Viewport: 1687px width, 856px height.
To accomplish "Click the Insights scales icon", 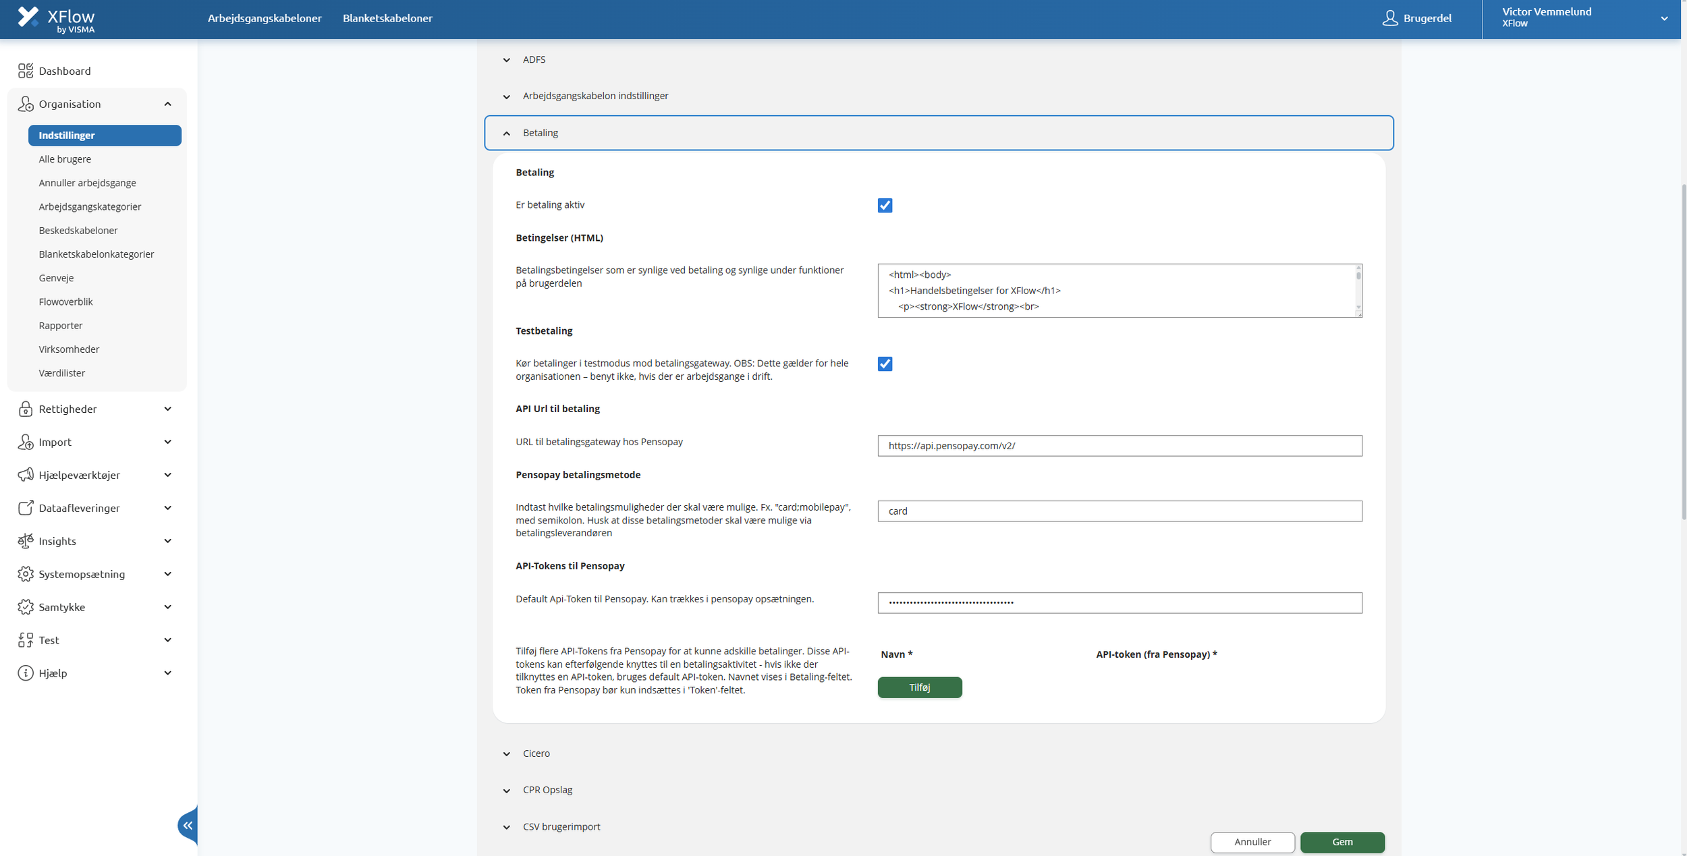I will point(26,541).
